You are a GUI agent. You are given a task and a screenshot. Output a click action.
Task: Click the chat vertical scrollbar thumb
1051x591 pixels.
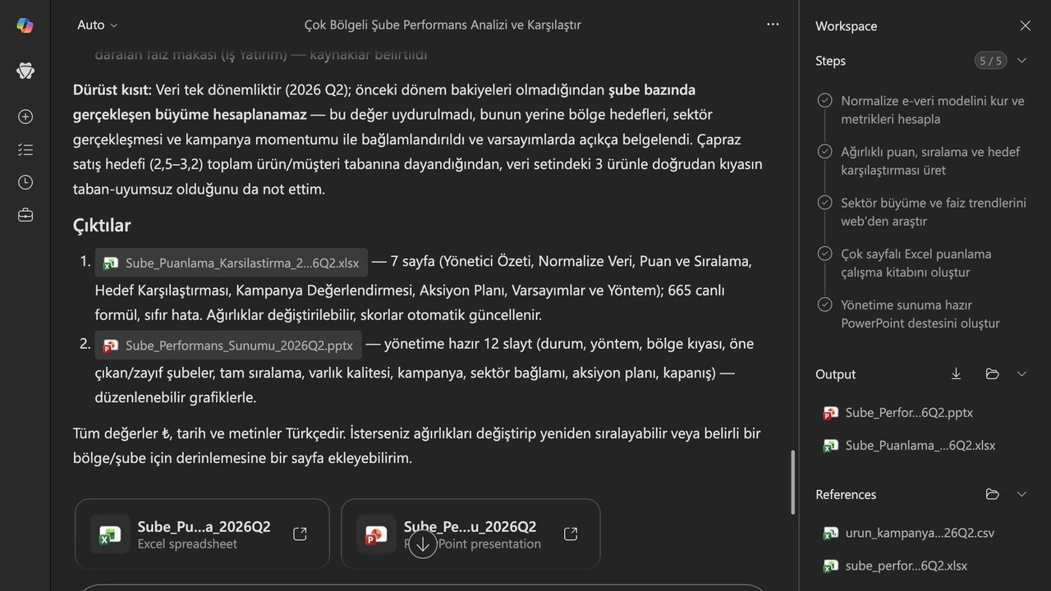pos(792,482)
